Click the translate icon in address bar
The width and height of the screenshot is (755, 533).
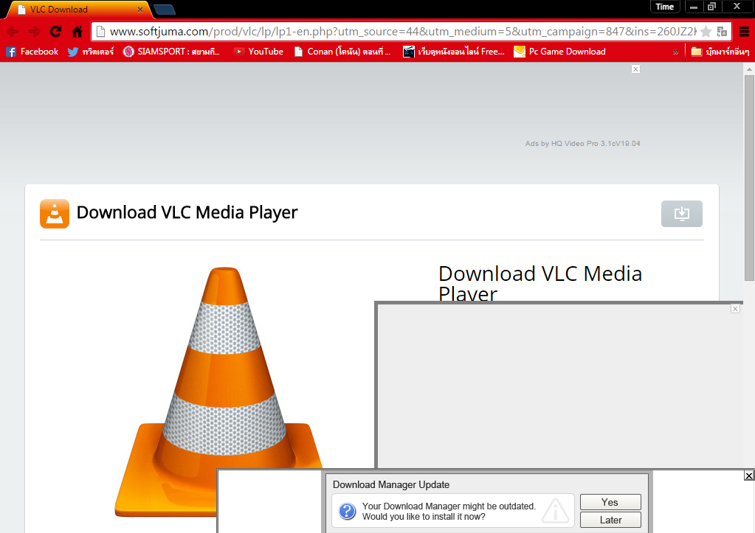point(722,32)
